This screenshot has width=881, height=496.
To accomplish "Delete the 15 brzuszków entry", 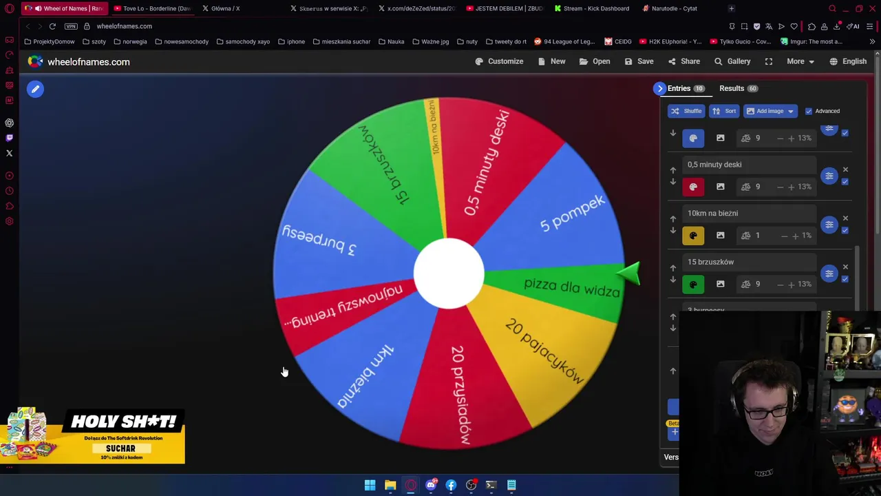I will [845, 267].
